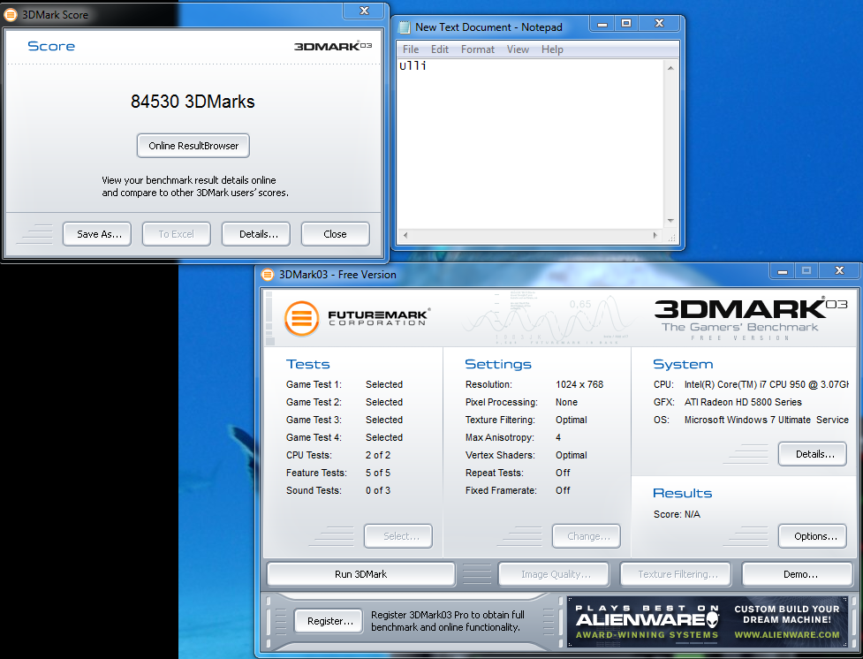Click the Options button under Results

812,536
